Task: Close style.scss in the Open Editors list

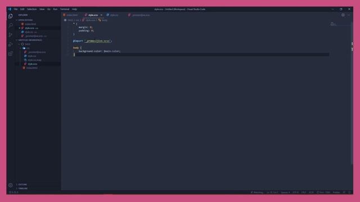Action: (20, 28)
